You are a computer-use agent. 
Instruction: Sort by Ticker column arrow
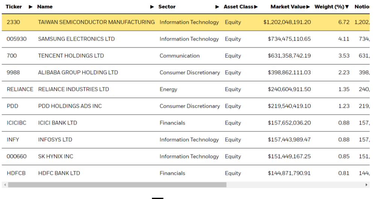click(x=30, y=7)
